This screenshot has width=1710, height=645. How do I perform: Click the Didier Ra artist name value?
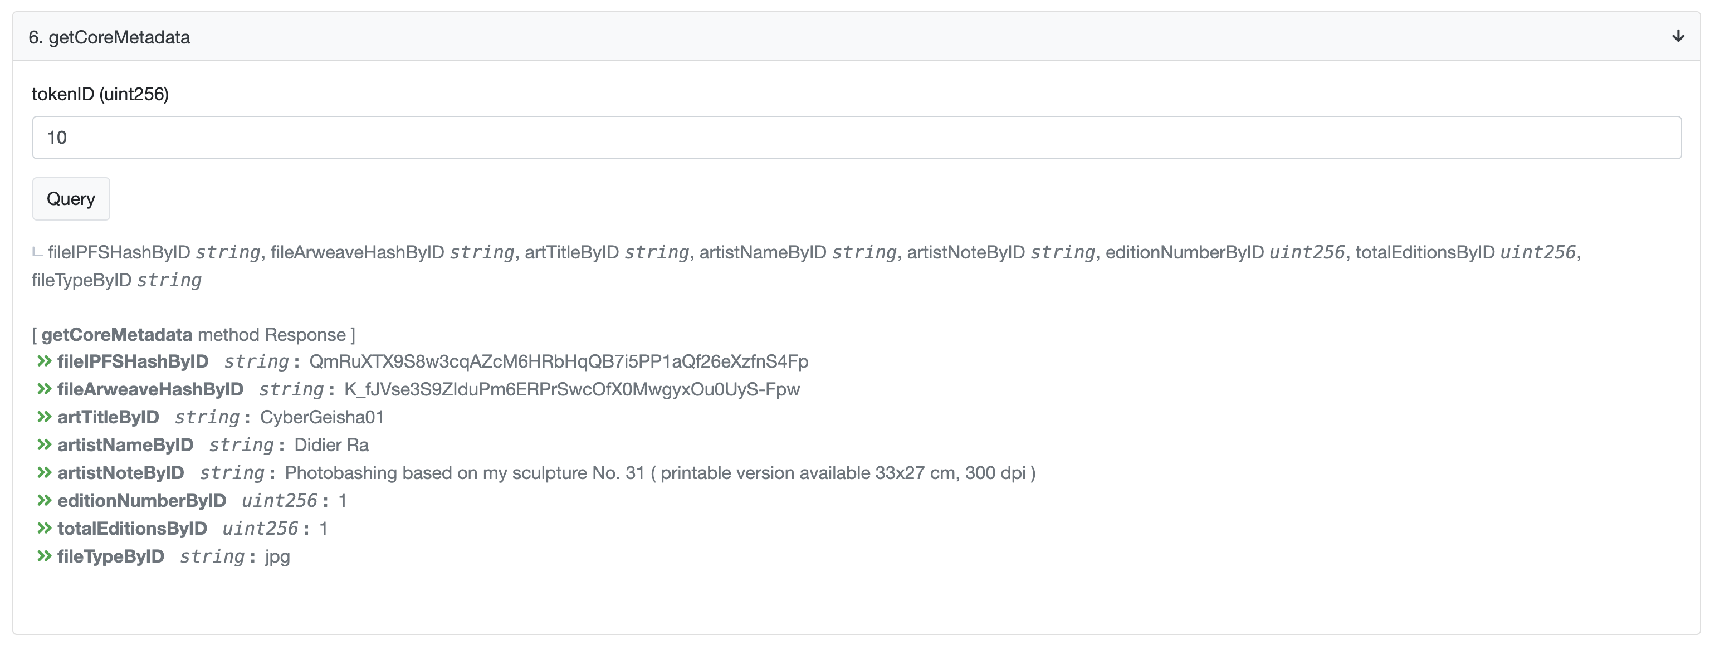click(x=331, y=445)
